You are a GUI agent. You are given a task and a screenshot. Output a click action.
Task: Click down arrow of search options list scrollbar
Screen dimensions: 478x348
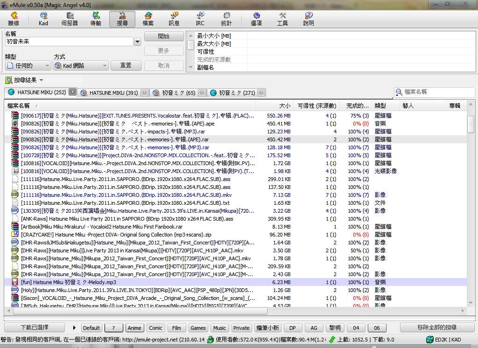click(x=190, y=67)
